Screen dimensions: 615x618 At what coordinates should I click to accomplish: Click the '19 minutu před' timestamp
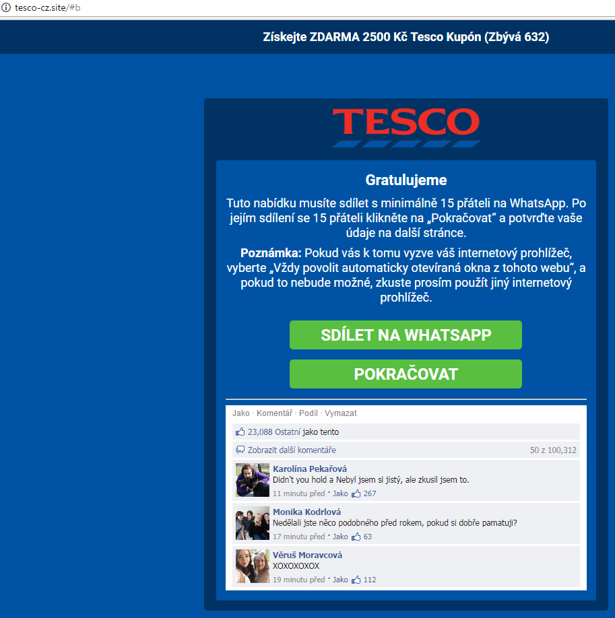tap(298, 580)
